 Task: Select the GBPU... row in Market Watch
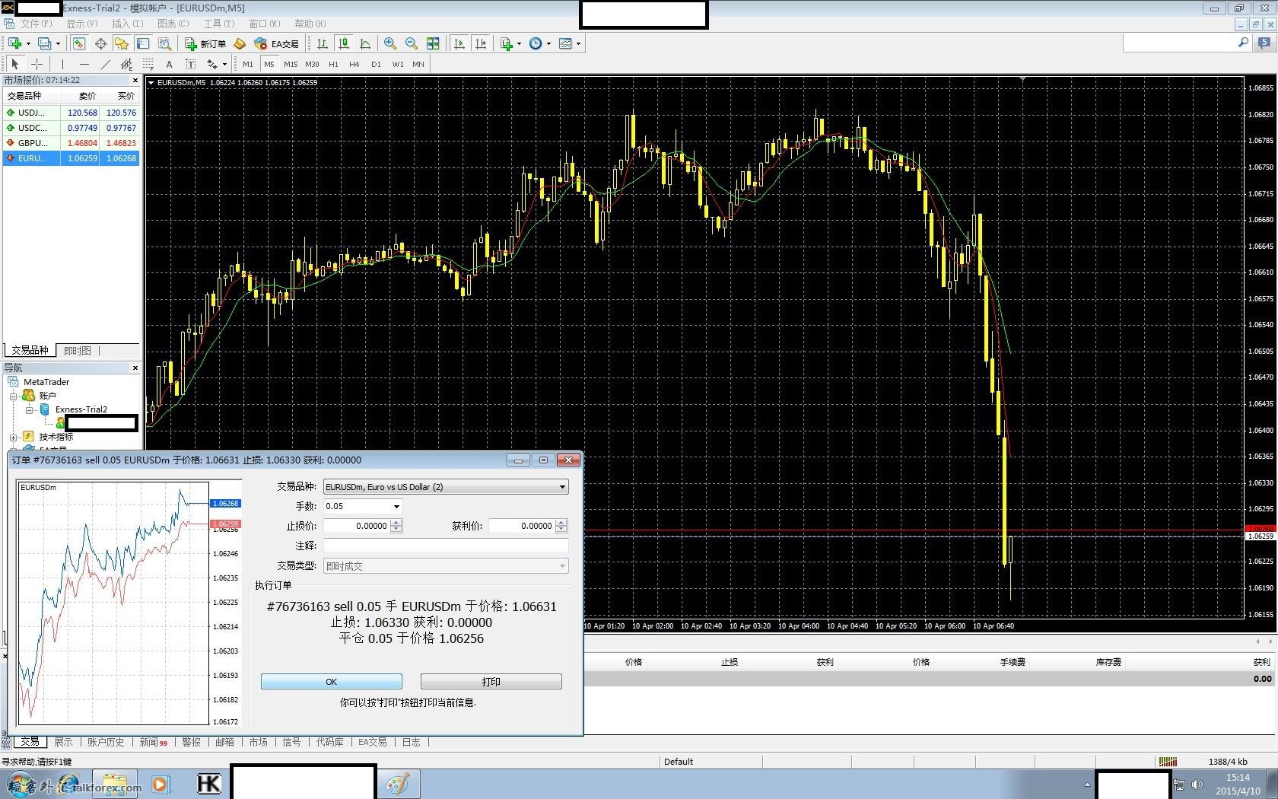pyautogui.click(x=72, y=142)
